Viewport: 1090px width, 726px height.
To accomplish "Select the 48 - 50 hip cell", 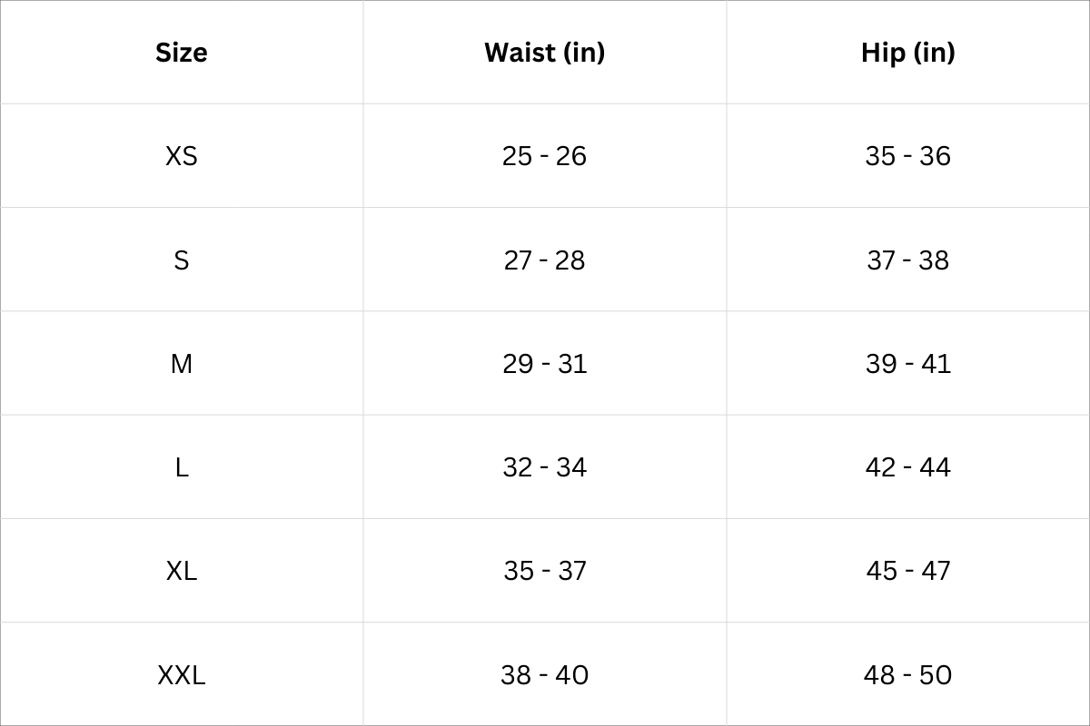I will click(907, 675).
